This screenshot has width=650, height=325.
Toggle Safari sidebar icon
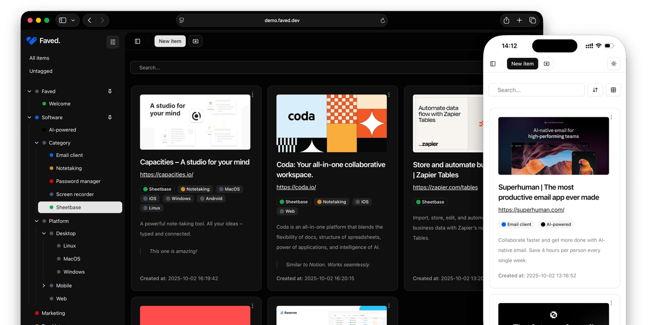(x=62, y=20)
